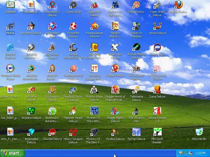The height and width of the screenshot is (157, 210).
Task: Select the Donald_Trum... file
Action: pyautogui.click(x=10, y=89)
